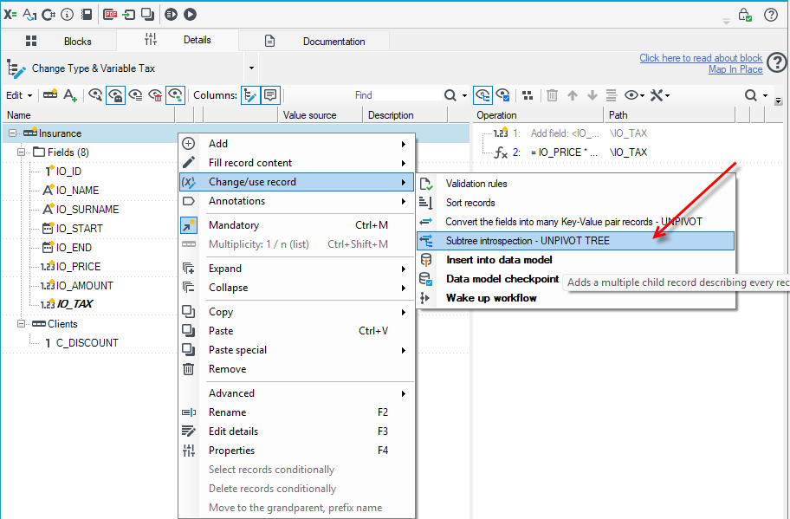Click the Find input field
The image size is (790, 519).
[x=363, y=95]
